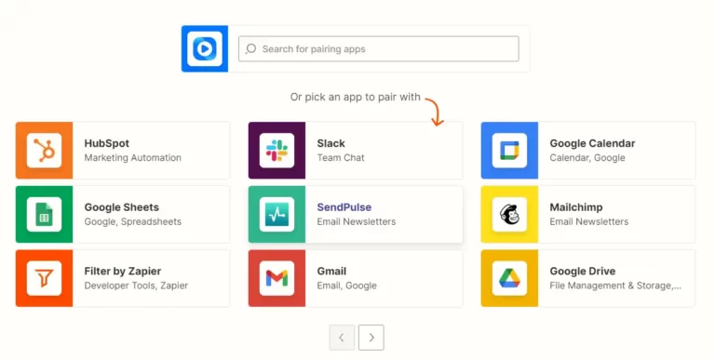The width and height of the screenshot is (715, 359).
Task: Open the Google Drive title link
Action: (x=582, y=271)
